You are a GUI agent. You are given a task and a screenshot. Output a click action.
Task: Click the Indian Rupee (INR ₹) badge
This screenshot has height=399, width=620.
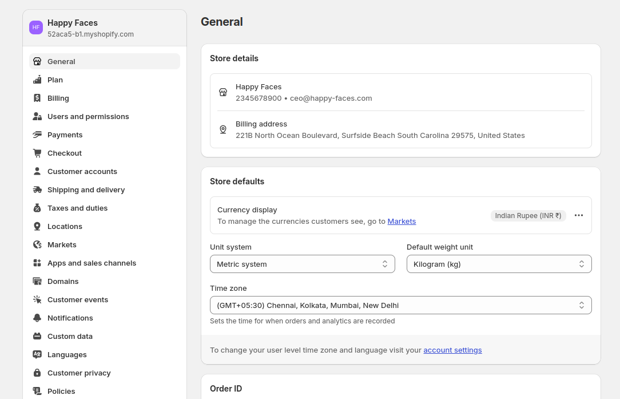click(x=528, y=215)
